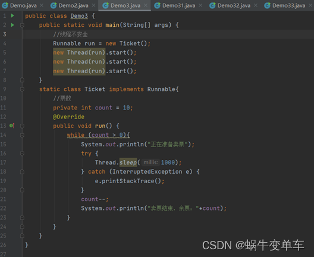Click the Demo33.java file type icon
Viewport: 314px width, 257px height.
click(x=268, y=5)
